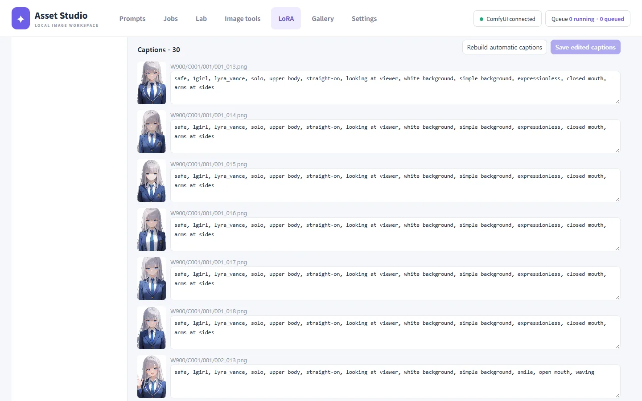Click thumbnail of 001_014.png

[152, 132]
